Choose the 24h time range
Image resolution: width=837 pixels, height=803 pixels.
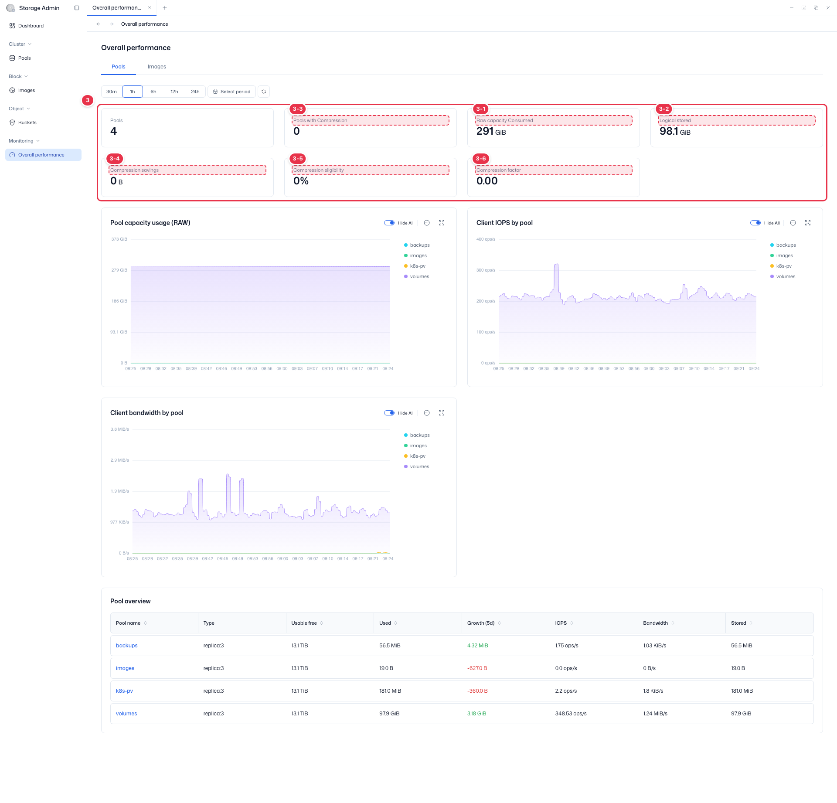195,92
